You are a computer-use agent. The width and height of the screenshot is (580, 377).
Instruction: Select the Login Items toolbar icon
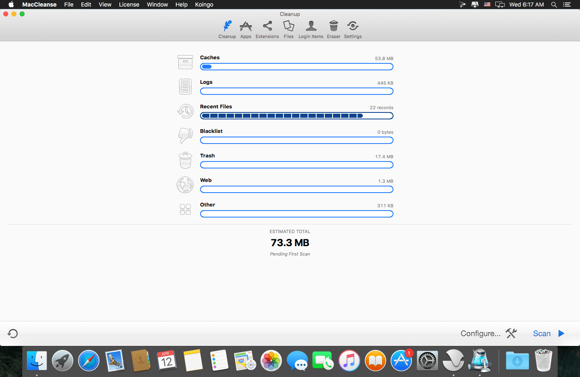tap(311, 29)
